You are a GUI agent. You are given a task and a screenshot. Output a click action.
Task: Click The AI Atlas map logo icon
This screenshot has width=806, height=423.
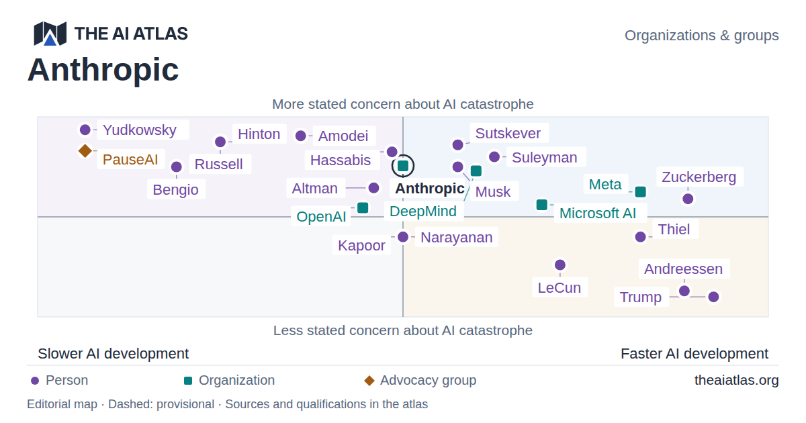coord(50,34)
